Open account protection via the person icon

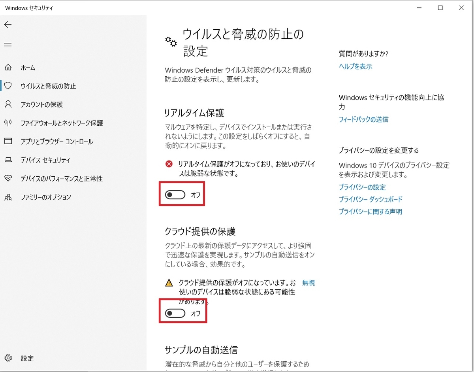click(x=8, y=104)
